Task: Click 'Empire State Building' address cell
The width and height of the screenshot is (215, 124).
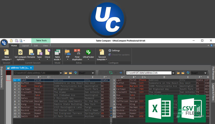Action: coord(69,104)
